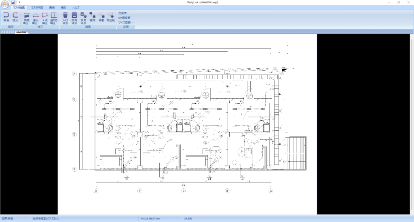This screenshot has height=222, width=414.
Task: Click the 色変更 button
Action: pyautogui.click(x=123, y=13)
